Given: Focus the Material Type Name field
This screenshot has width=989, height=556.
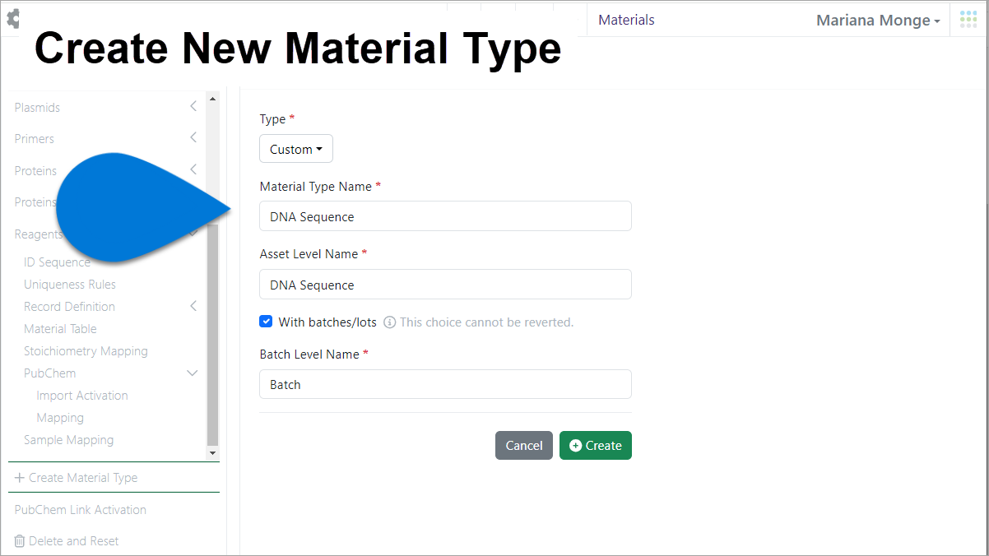Looking at the screenshot, I should coord(445,216).
